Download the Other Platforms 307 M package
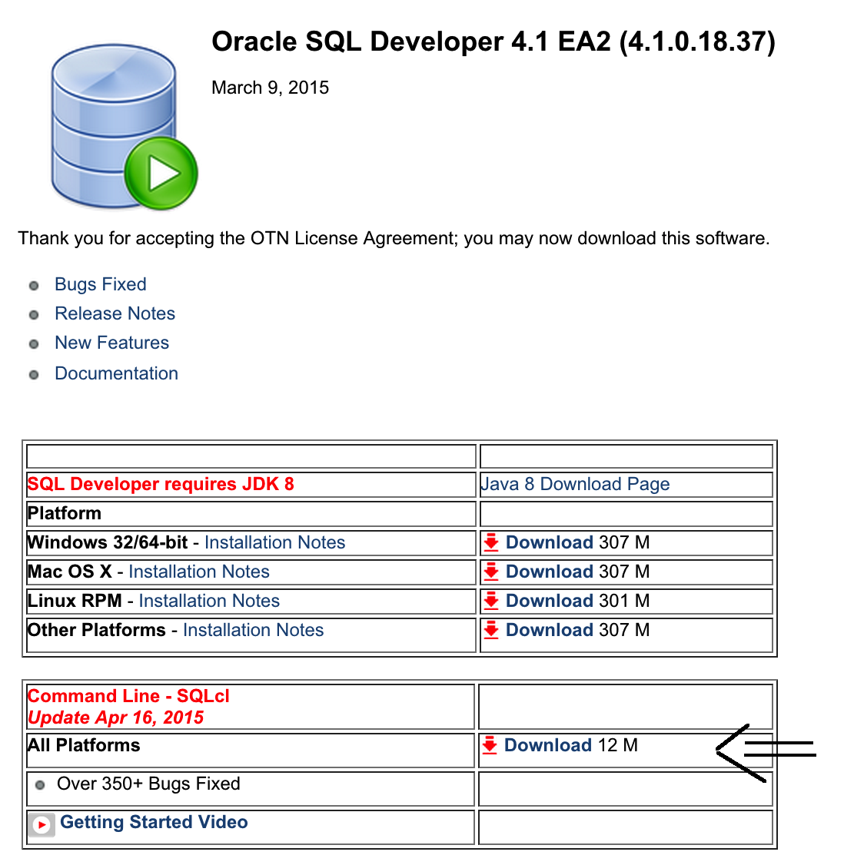 tap(550, 630)
